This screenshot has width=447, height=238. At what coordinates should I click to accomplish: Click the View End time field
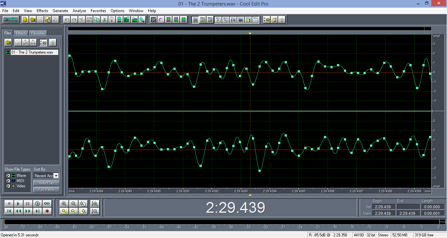[x=408, y=213]
